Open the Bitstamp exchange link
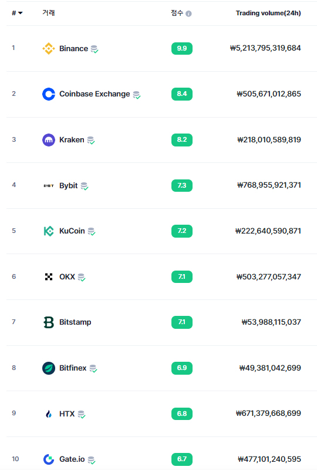Viewport: 317px width, 470px height. tap(75, 322)
